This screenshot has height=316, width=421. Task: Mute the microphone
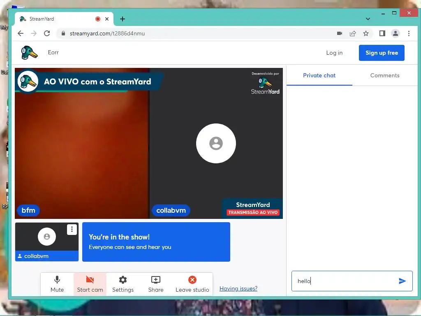57,284
